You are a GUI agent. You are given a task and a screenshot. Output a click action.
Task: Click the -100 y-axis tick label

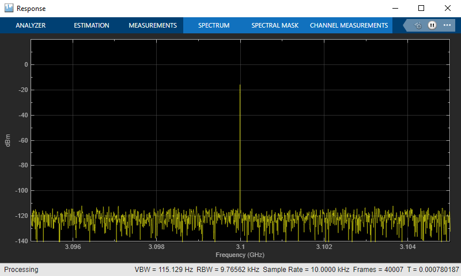(22, 191)
